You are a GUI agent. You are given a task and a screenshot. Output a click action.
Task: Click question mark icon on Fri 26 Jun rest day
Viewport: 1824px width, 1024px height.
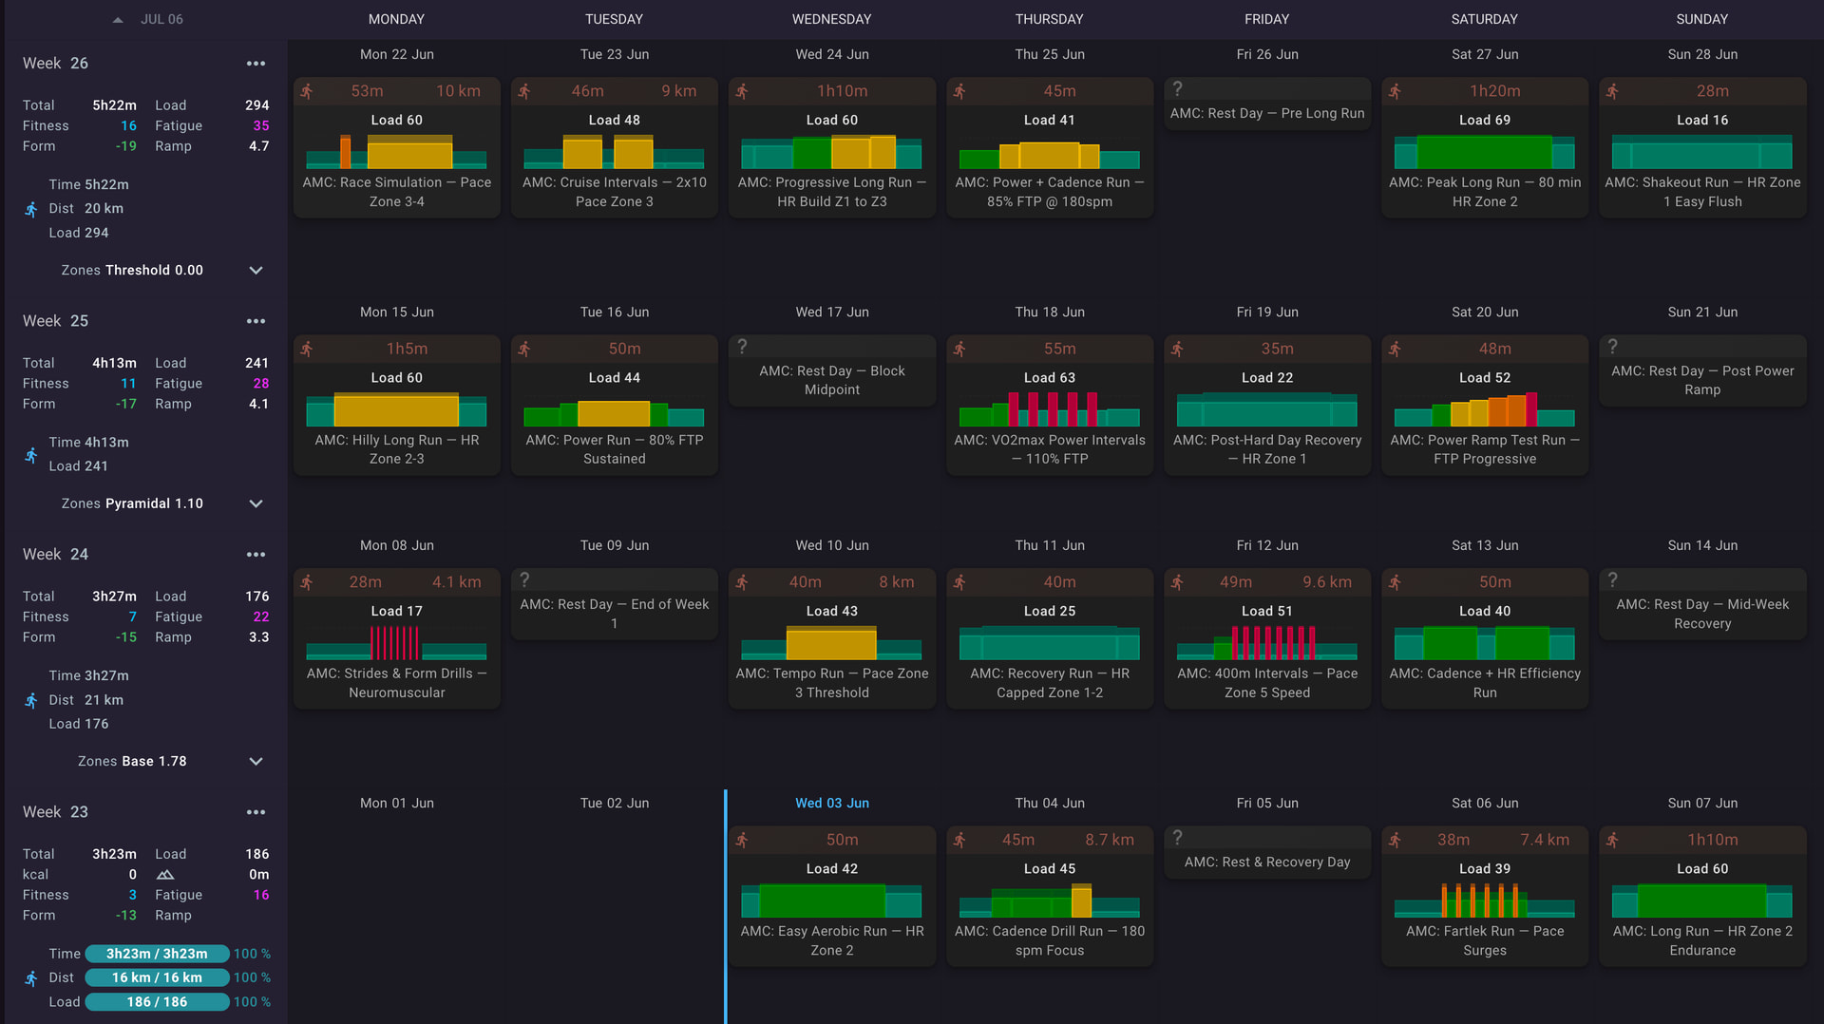click(1177, 88)
